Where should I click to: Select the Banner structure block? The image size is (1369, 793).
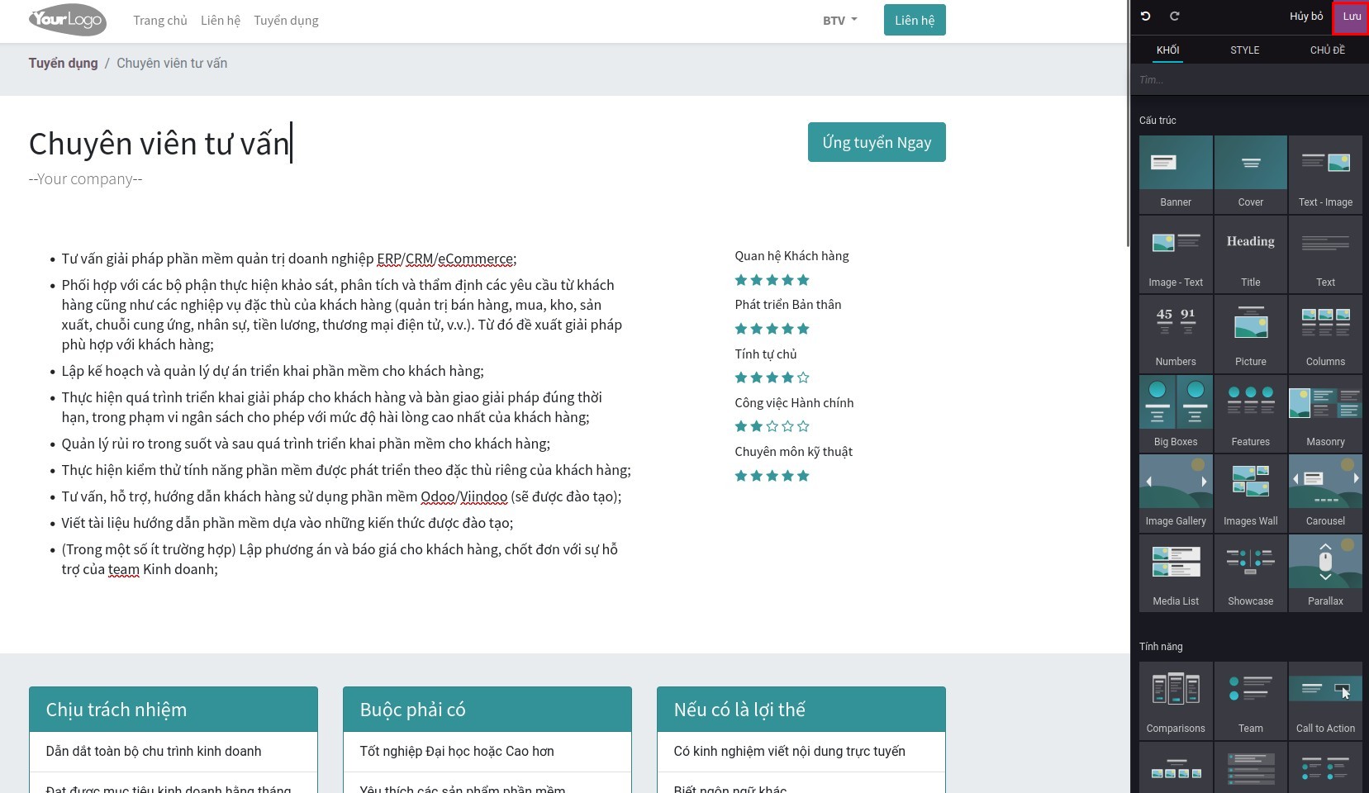click(x=1175, y=173)
